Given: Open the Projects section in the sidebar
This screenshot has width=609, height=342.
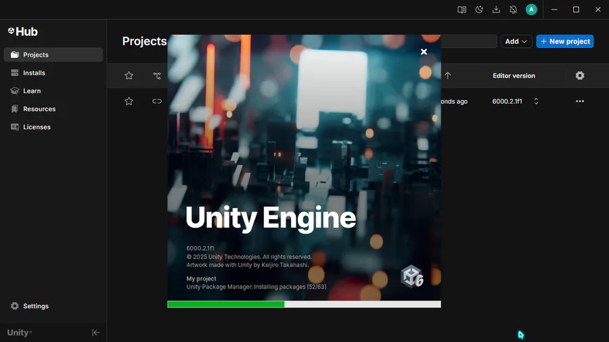Looking at the screenshot, I should coord(53,55).
